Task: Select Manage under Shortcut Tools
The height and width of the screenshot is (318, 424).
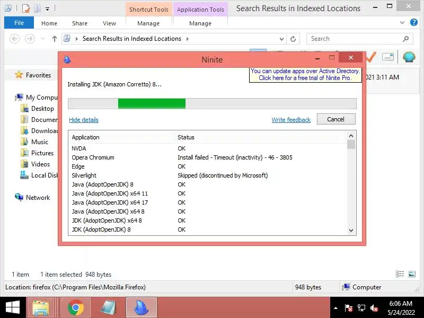Action: coord(148,23)
